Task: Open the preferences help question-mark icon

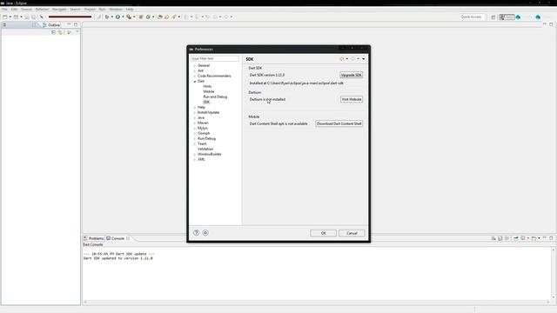Action: (x=196, y=233)
